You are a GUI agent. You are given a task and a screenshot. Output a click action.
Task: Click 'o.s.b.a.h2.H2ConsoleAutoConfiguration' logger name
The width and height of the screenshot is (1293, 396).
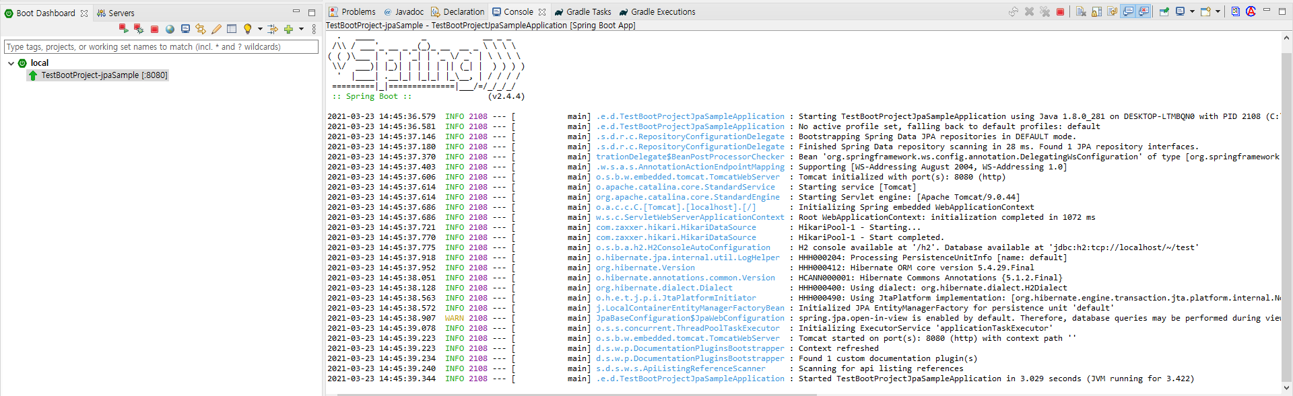point(683,247)
